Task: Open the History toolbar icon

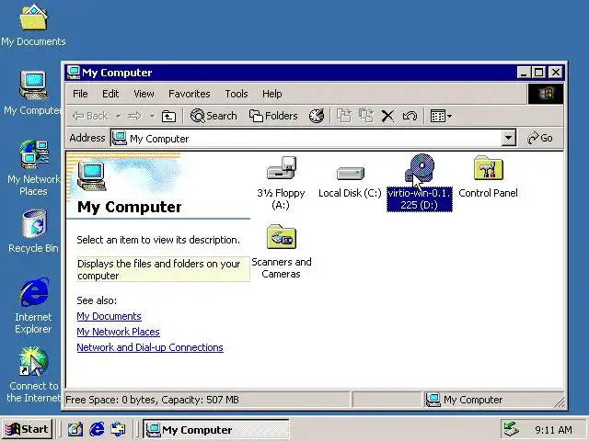Action: coord(317,116)
